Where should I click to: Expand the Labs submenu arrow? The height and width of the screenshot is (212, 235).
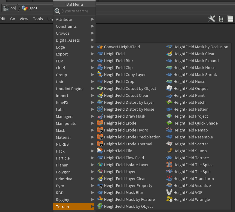93,109
